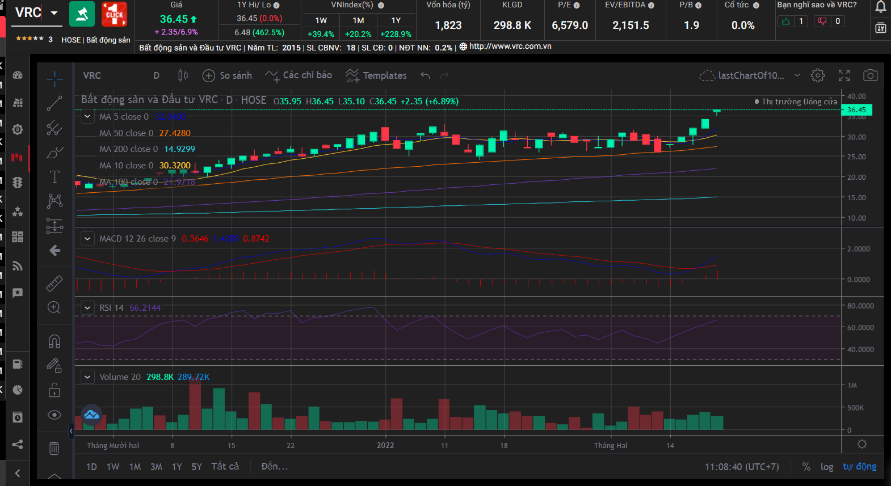Collapse the left sidebar with chevron

click(18, 473)
